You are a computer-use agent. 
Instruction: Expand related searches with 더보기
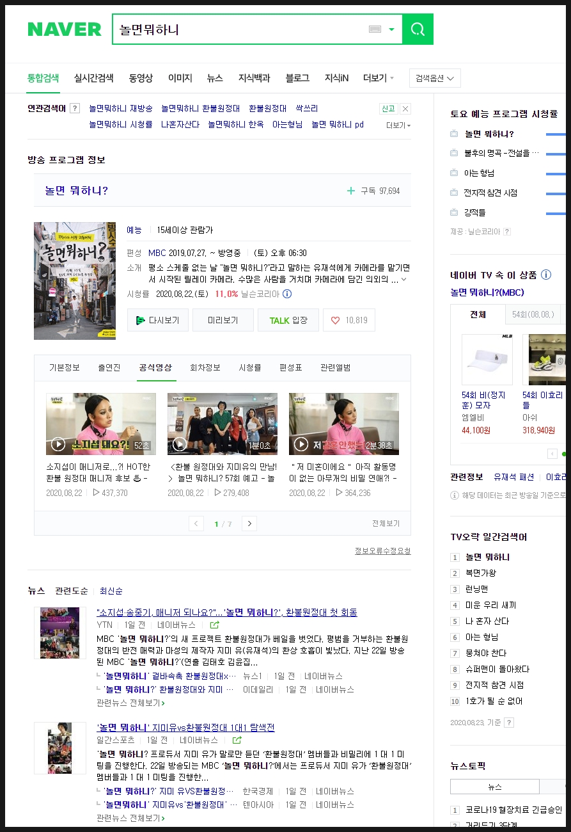[398, 125]
